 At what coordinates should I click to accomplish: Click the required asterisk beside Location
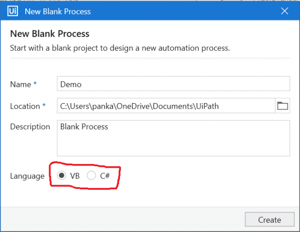[x=44, y=106]
